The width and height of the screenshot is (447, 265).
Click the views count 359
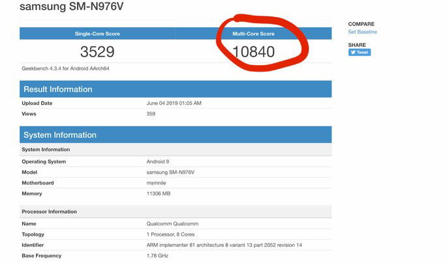(151, 114)
